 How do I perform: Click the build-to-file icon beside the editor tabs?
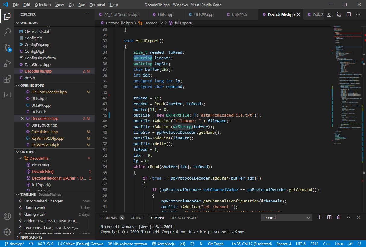329,14
